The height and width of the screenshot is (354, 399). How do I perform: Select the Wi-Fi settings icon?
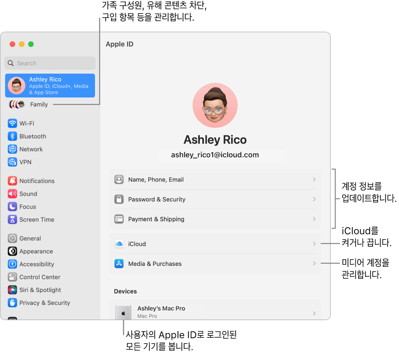(x=12, y=123)
